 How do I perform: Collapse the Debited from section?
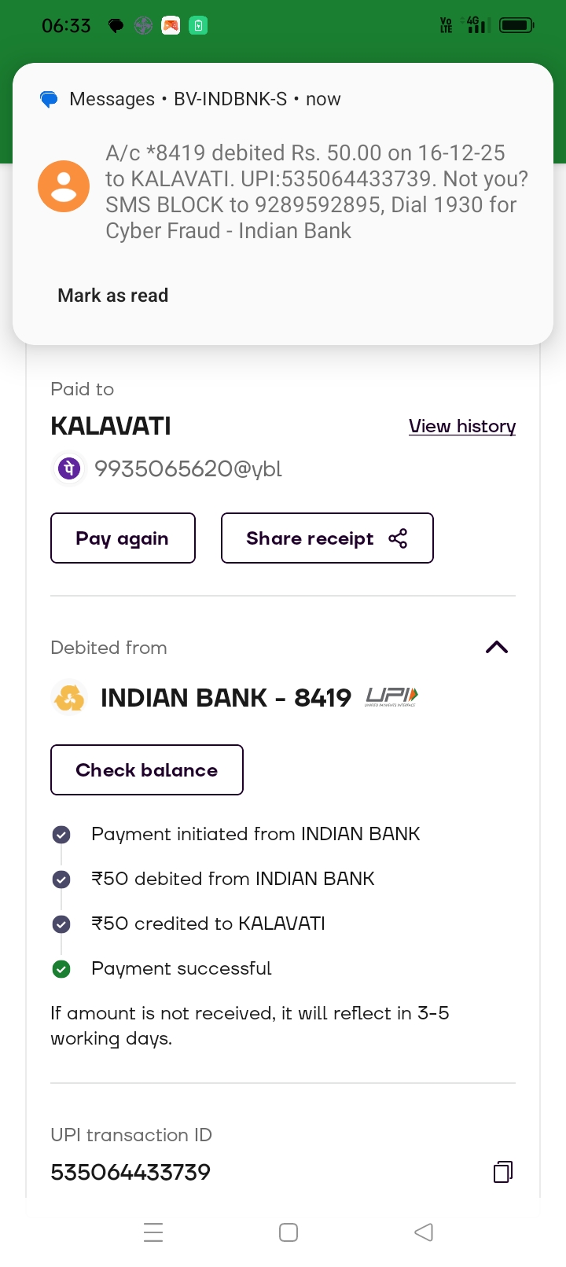(497, 648)
